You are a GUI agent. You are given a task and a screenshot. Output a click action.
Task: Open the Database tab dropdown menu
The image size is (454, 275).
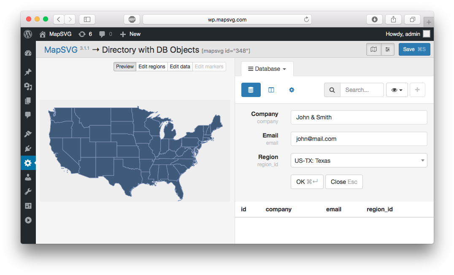267,69
